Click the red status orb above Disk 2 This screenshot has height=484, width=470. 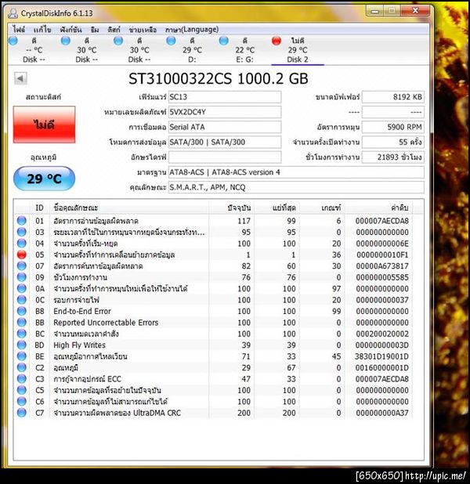pyautogui.click(x=277, y=41)
